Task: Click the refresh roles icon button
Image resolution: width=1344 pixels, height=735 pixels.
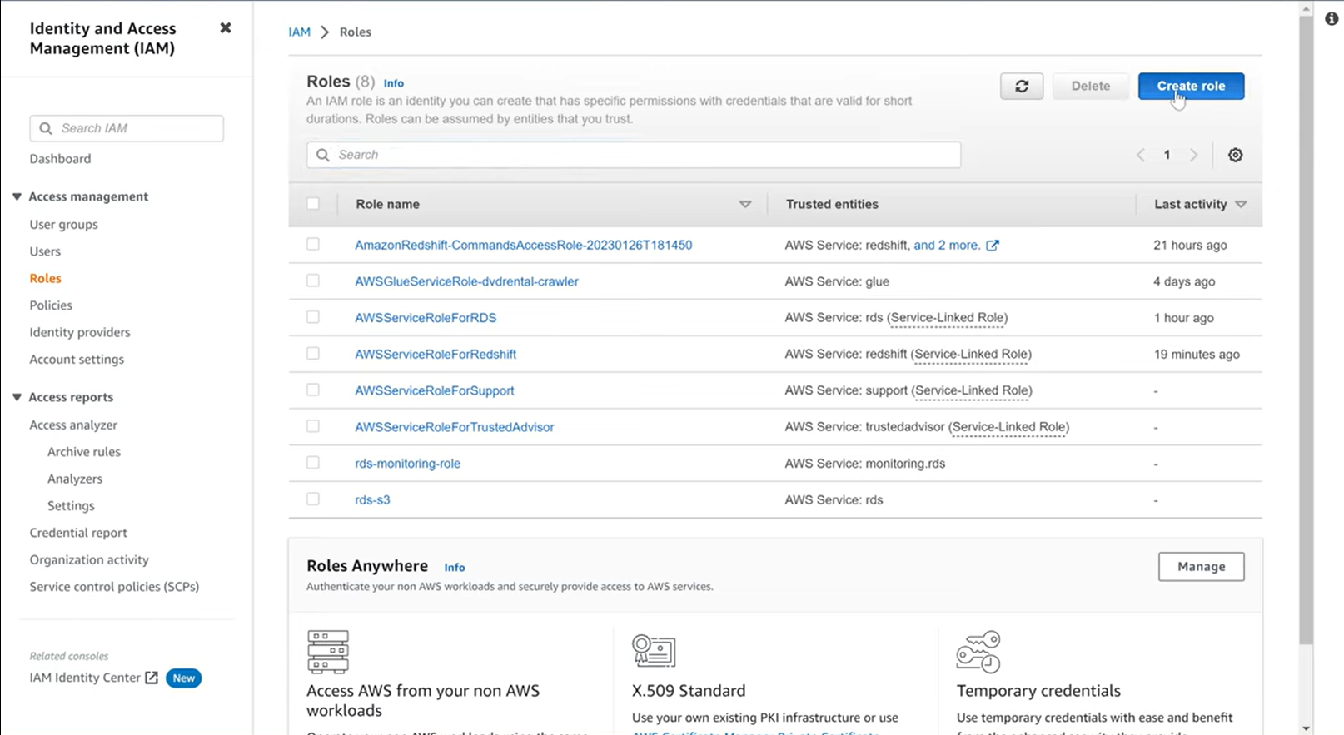Action: [1022, 86]
